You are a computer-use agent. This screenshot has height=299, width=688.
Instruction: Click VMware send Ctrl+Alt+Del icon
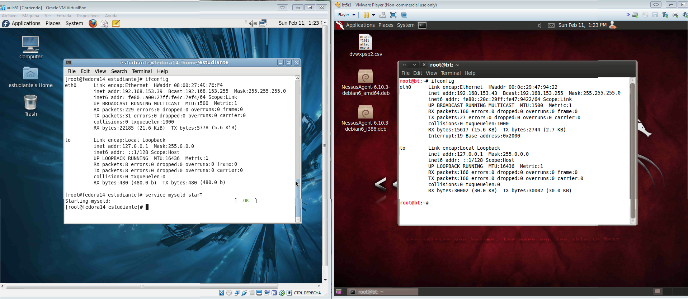383,15
